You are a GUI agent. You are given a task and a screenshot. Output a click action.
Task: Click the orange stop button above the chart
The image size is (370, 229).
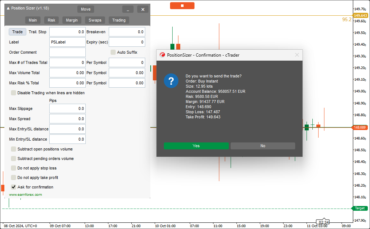coord(182,5)
